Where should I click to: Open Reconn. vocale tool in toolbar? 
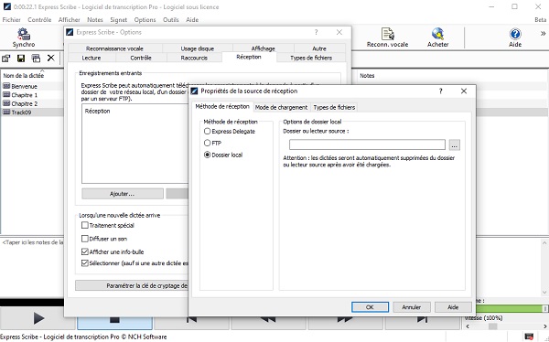tap(387, 37)
